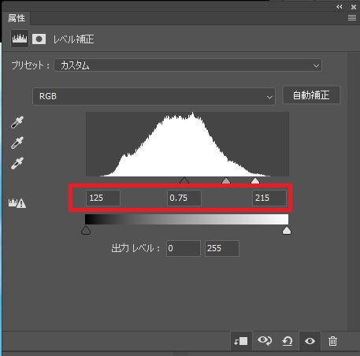This screenshot has width=360, height=356.
Task: Toggle clip to layer button
Action: (x=241, y=341)
